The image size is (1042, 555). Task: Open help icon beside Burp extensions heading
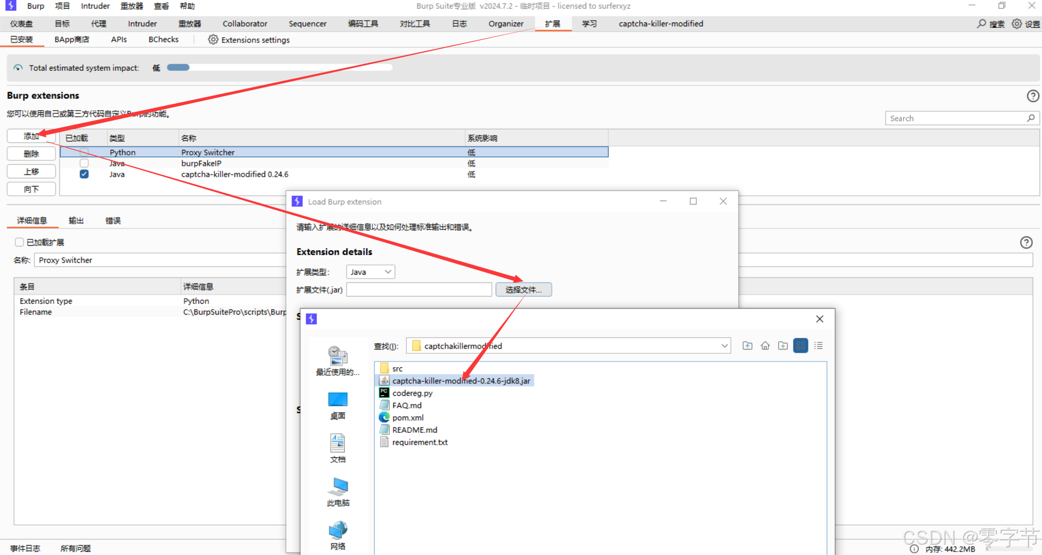(x=1033, y=96)
